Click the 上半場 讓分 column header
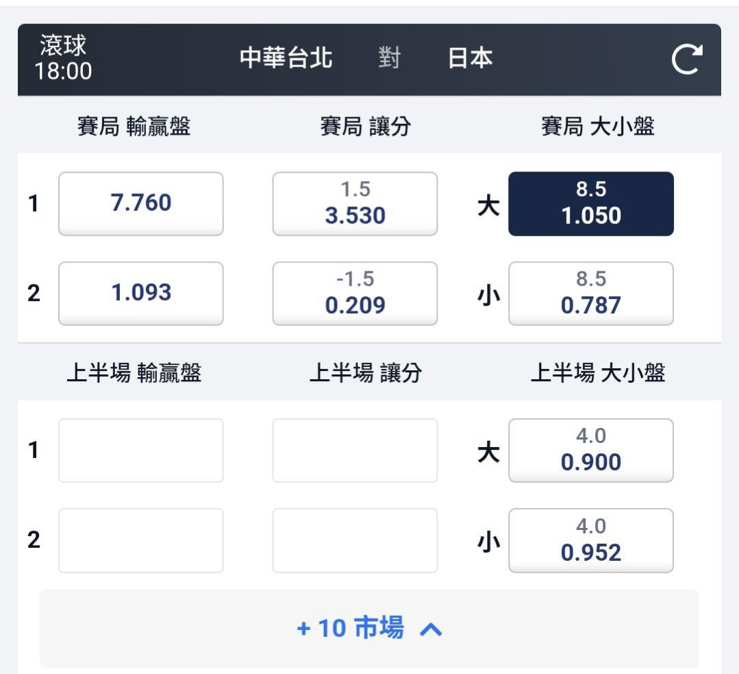This screenshot has height=674, width=739. (x=366, y=373)
